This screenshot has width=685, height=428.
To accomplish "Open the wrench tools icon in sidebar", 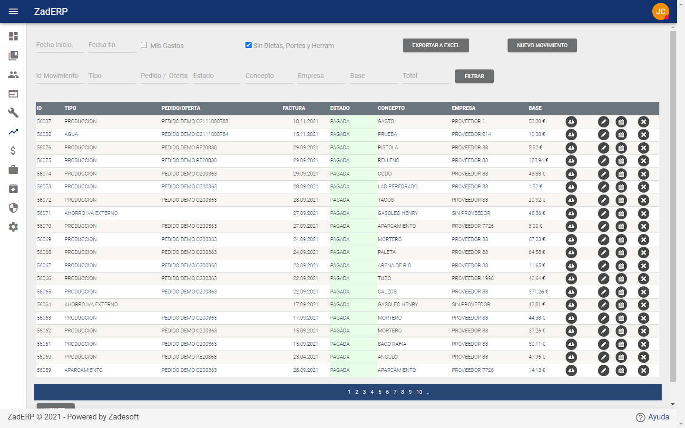I will (x=13, y=113).
